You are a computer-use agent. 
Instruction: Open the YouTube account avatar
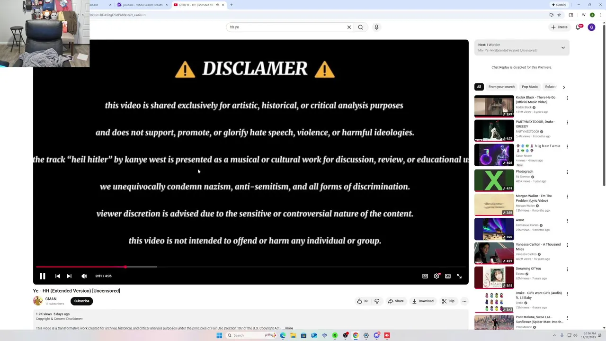(x=591, y=27)
